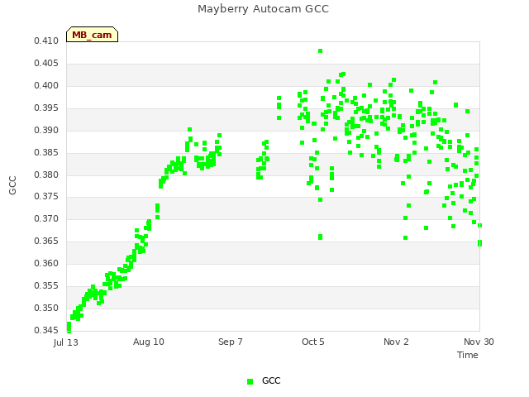The width and height of the screenshot is (529, 397).
Task: Click the Nov 2 x-axis label
Action: click(x=396, y=342)
